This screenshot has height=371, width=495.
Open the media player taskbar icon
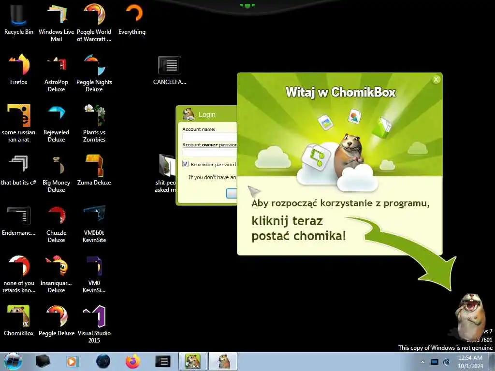click(x=72, y=361)
